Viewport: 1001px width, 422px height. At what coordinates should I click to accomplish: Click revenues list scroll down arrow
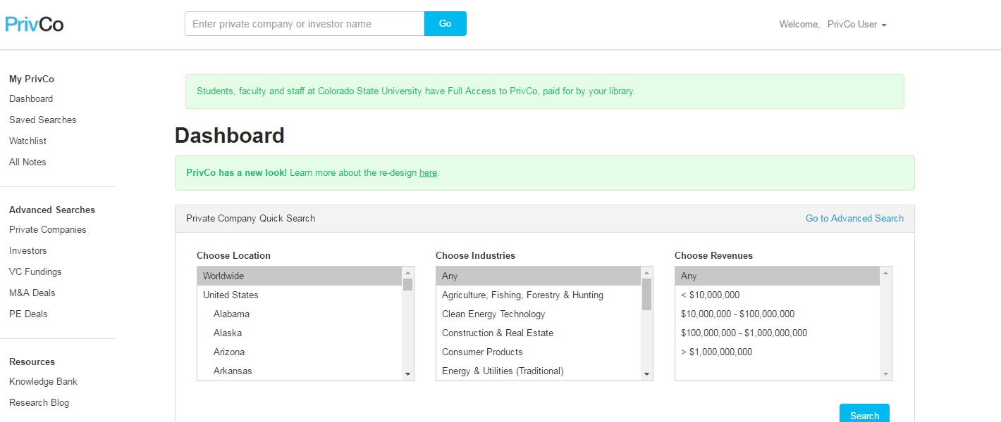[x=885, y=375]
